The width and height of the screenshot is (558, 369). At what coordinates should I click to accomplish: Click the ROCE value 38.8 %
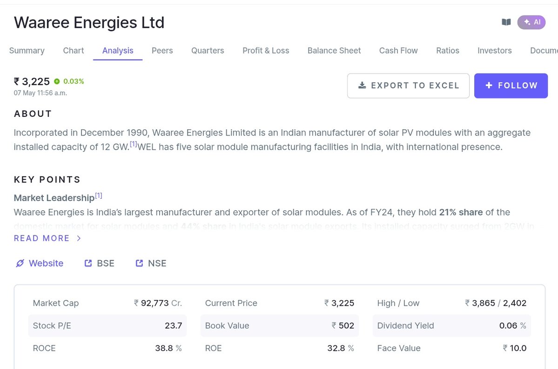tap(168, 349)
